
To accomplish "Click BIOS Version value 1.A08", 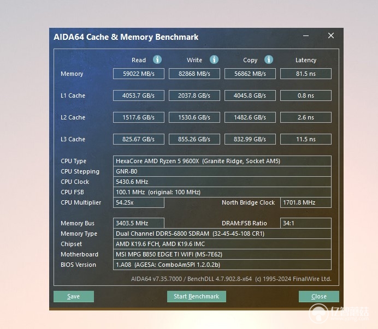I will 222,265.
